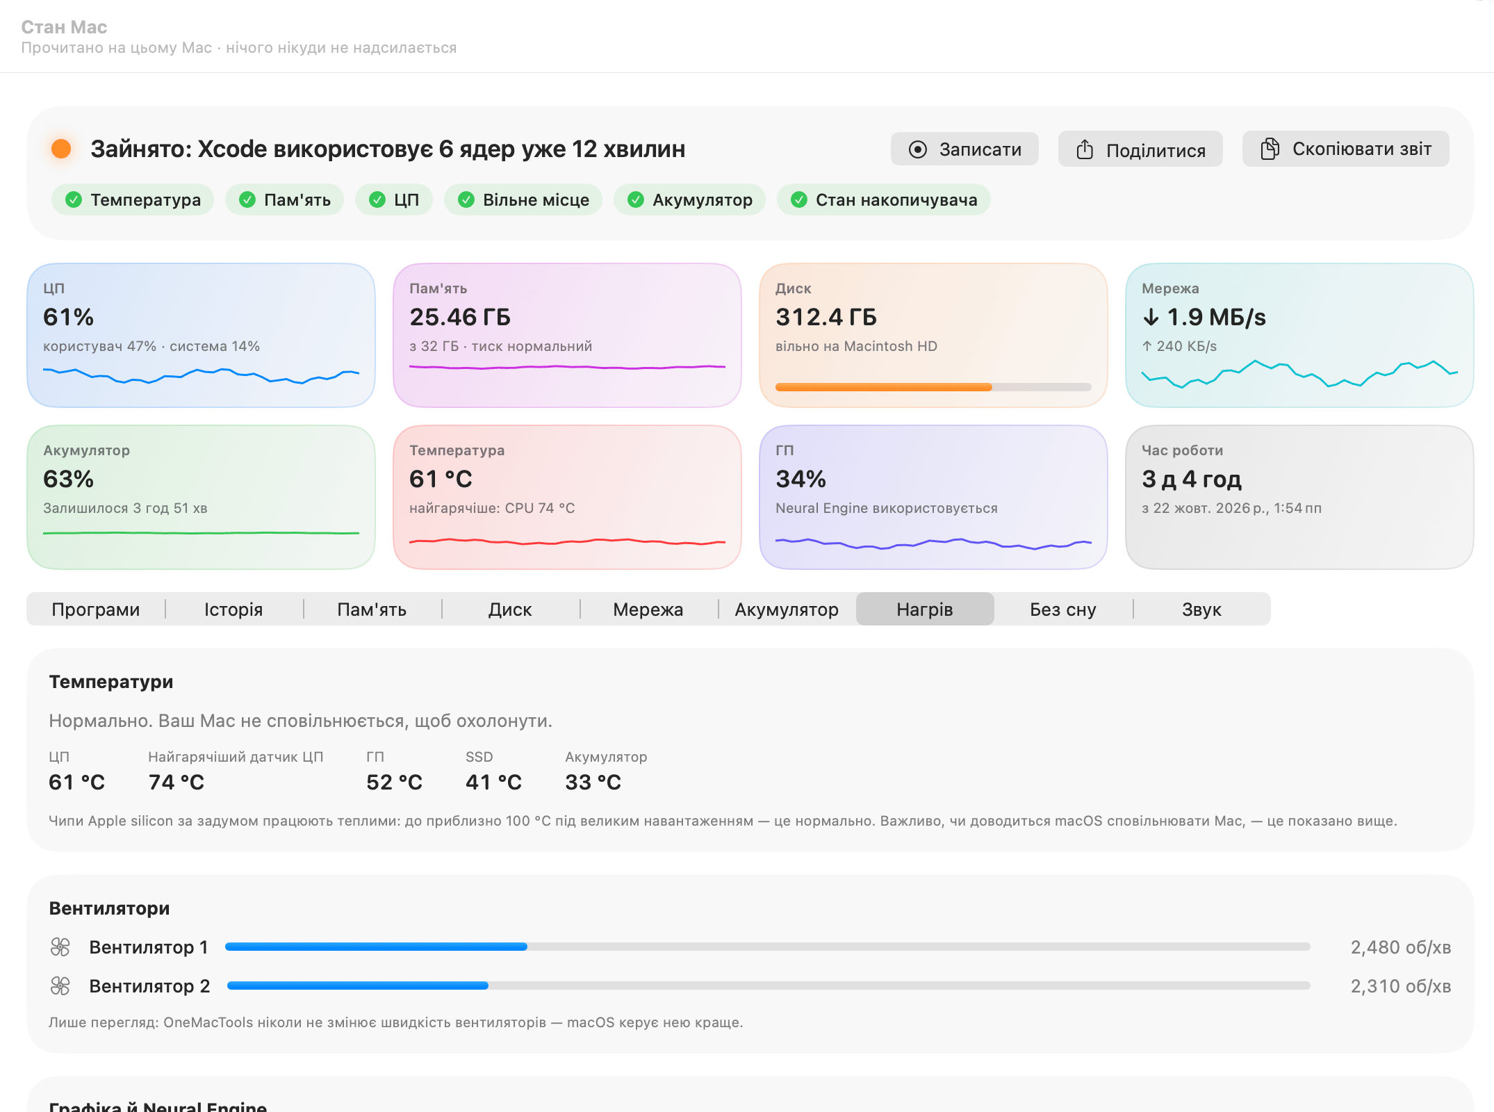Image resolution: width=1494 pixels, height=1112 pixels.
Task: Click the download arrow in Мережа card
Action: tap(1151, 318)
